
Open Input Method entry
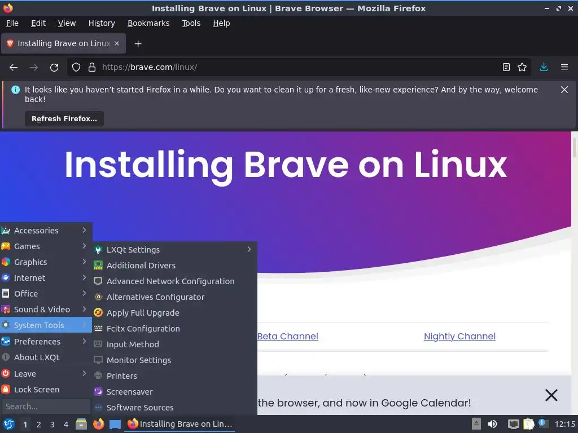(174, 344)
